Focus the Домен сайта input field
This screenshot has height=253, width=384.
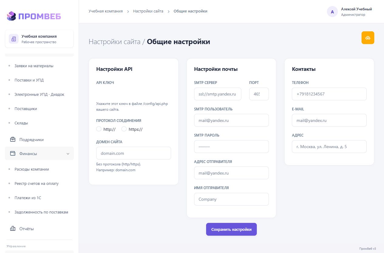click(x=134, y=153)
